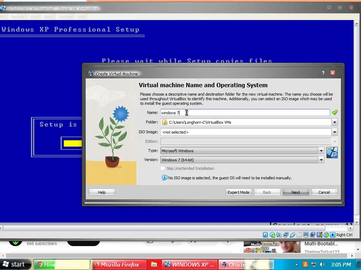Click the keyboard capture arrow icon beside Right Ctrl
This screenshot has width=361, height=270.
333,234
